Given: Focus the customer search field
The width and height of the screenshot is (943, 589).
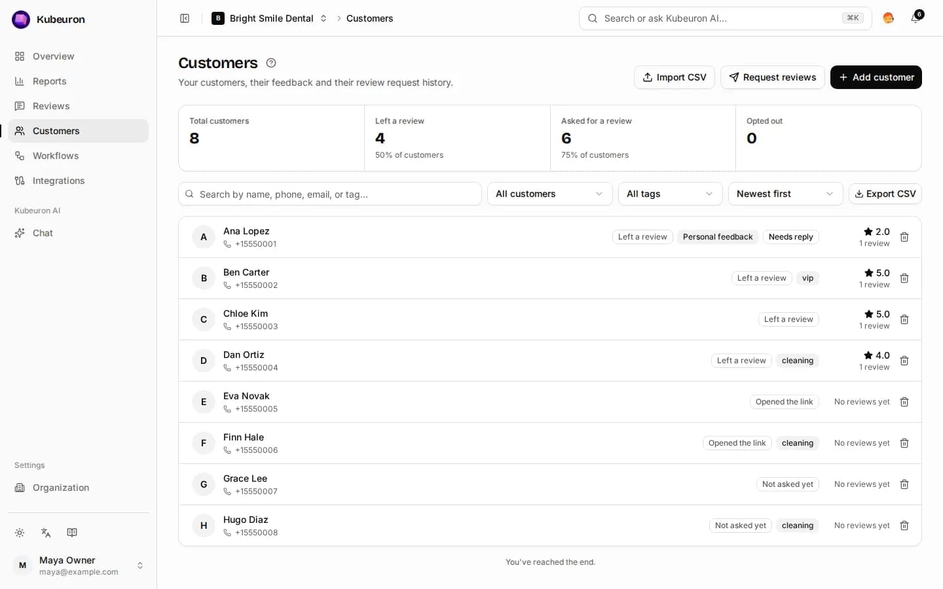Looking at the screenshot, I should click(x=330, y=194).
